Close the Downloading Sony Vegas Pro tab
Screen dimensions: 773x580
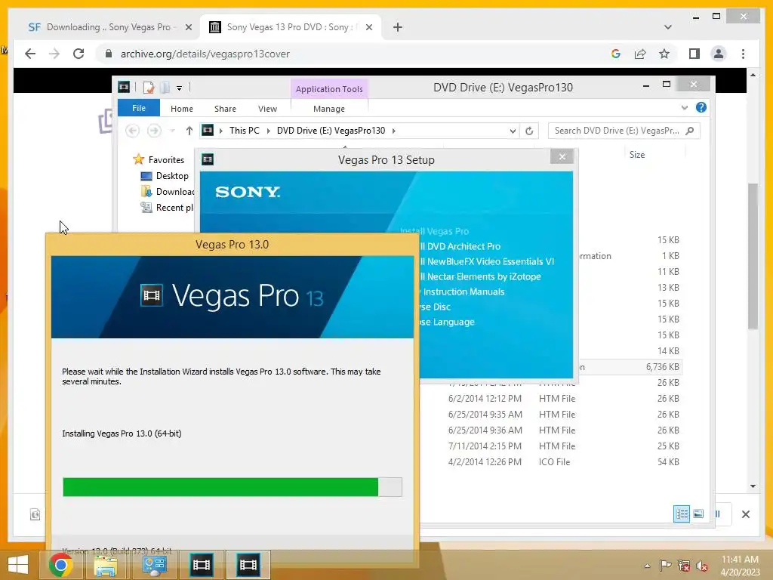click(188, 27)
